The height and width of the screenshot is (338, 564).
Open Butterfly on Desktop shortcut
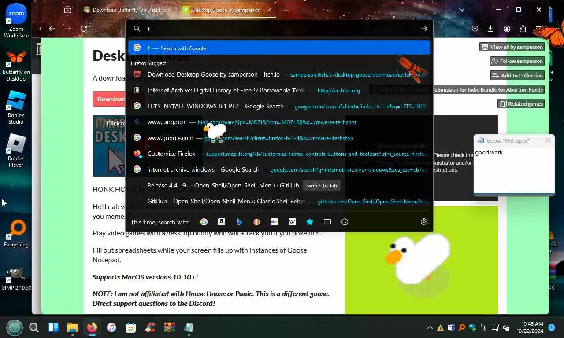(16, 65)
